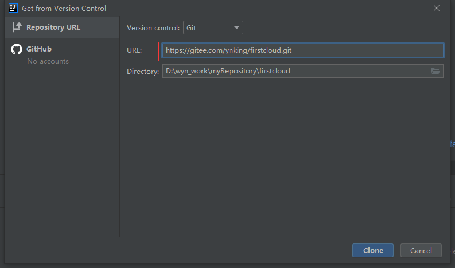This screenshot has width=455, height=268.
Task: Click the Repository URL branch icon
Action: pyautogui.click(x=17, y=27)
